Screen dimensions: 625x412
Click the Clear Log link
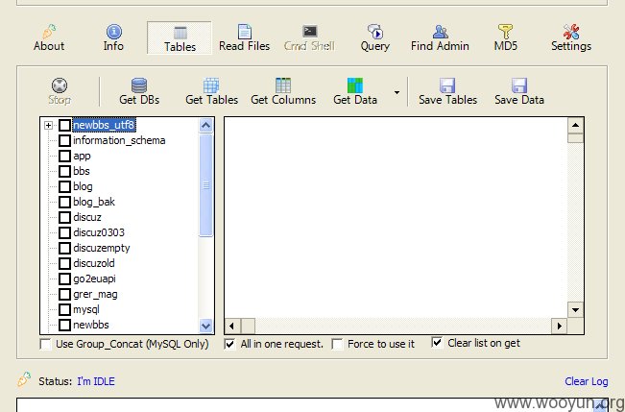click(587, 381)
